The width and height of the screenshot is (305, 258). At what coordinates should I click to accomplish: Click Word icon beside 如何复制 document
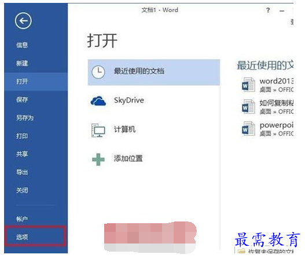(248, 107)
